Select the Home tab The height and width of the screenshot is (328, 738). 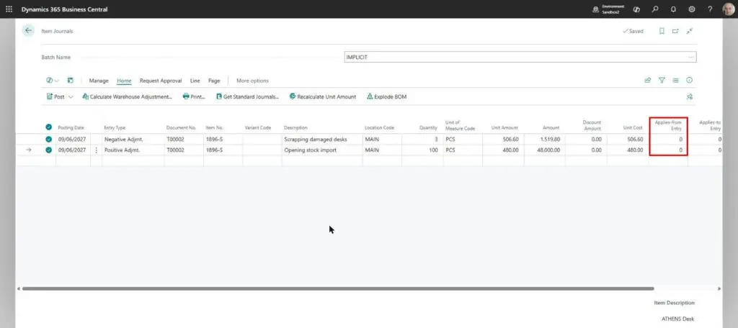pyautogui.click(x=124, y=81)
